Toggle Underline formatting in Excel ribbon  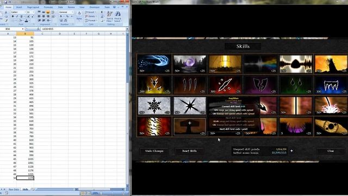coord(22,16)
